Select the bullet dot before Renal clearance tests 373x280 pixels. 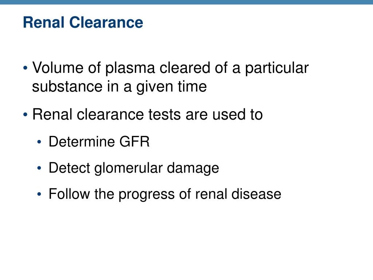pyautogui.click(x=25, y=115)
